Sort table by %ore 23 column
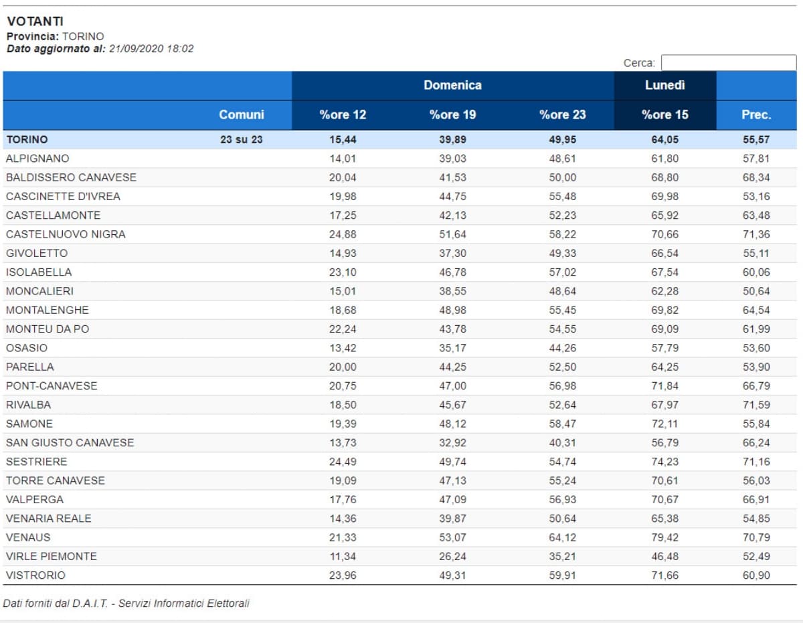This screenshot has width=803, height=623. coord(562,114)
